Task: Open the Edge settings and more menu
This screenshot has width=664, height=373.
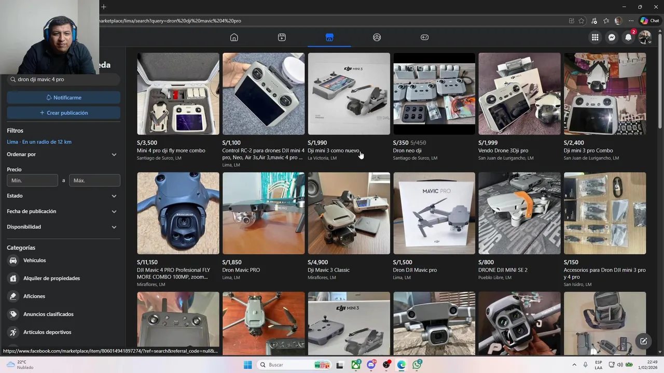Action: coord(631,21)
